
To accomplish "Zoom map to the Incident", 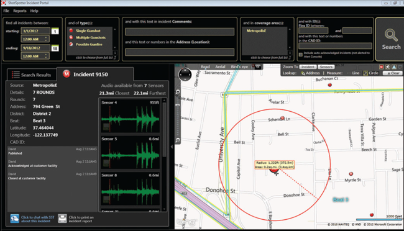I will (x=308, y=67).
